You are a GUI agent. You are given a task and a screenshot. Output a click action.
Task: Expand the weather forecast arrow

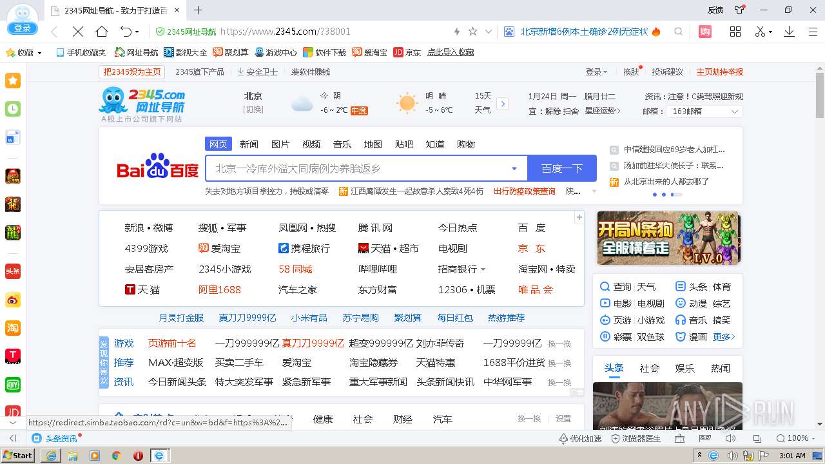[503, 104]
